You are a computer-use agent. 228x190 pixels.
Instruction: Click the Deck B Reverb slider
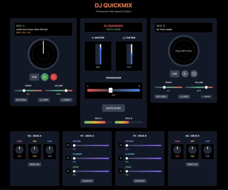pos(143,145)
